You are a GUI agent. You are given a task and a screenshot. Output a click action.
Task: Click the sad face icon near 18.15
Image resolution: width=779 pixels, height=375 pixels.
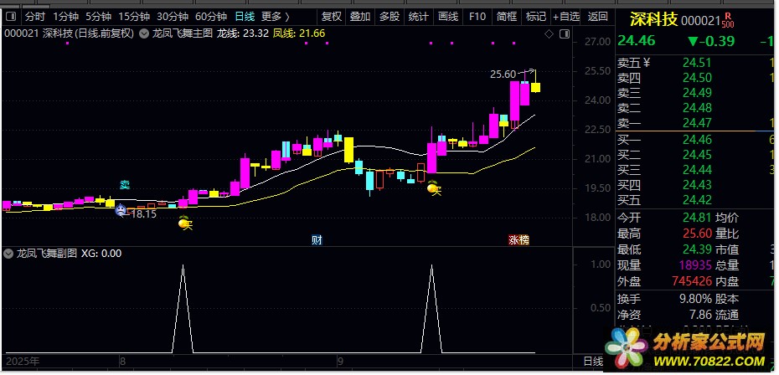coord(121,211)
